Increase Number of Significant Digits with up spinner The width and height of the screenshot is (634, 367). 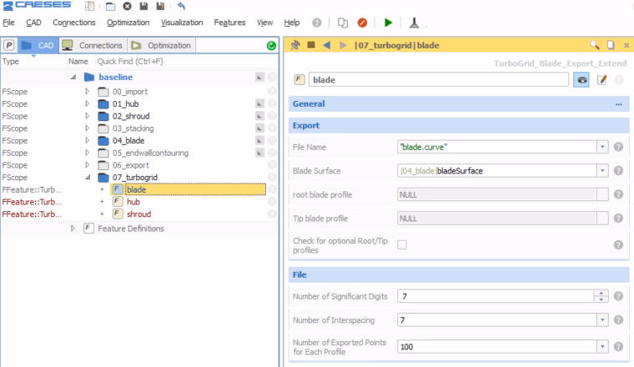click(x=601, y=293)
